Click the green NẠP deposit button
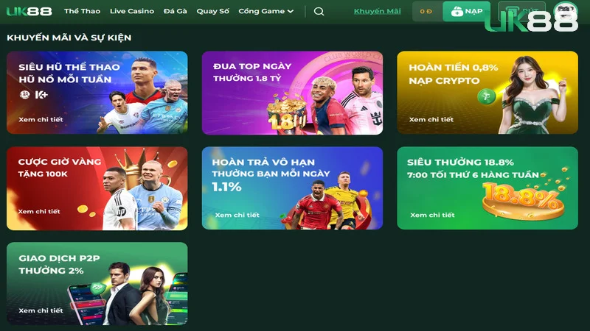Viewport: 590px width, 331px height. 467,11
